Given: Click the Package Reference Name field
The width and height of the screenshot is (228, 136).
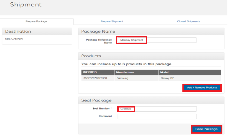Looking at the screenshot, I should (157, 40).
